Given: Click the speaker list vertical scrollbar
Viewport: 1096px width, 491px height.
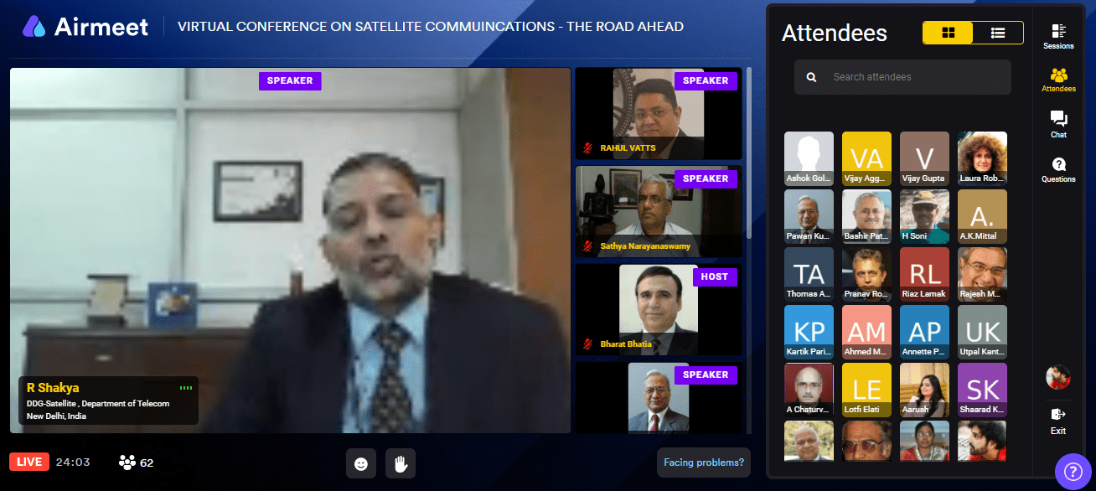Looking at the screenshot, I should [748, 153].
